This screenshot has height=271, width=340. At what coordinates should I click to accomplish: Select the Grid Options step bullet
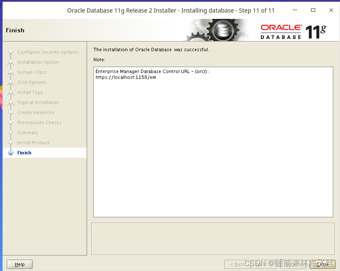(11, 82)
